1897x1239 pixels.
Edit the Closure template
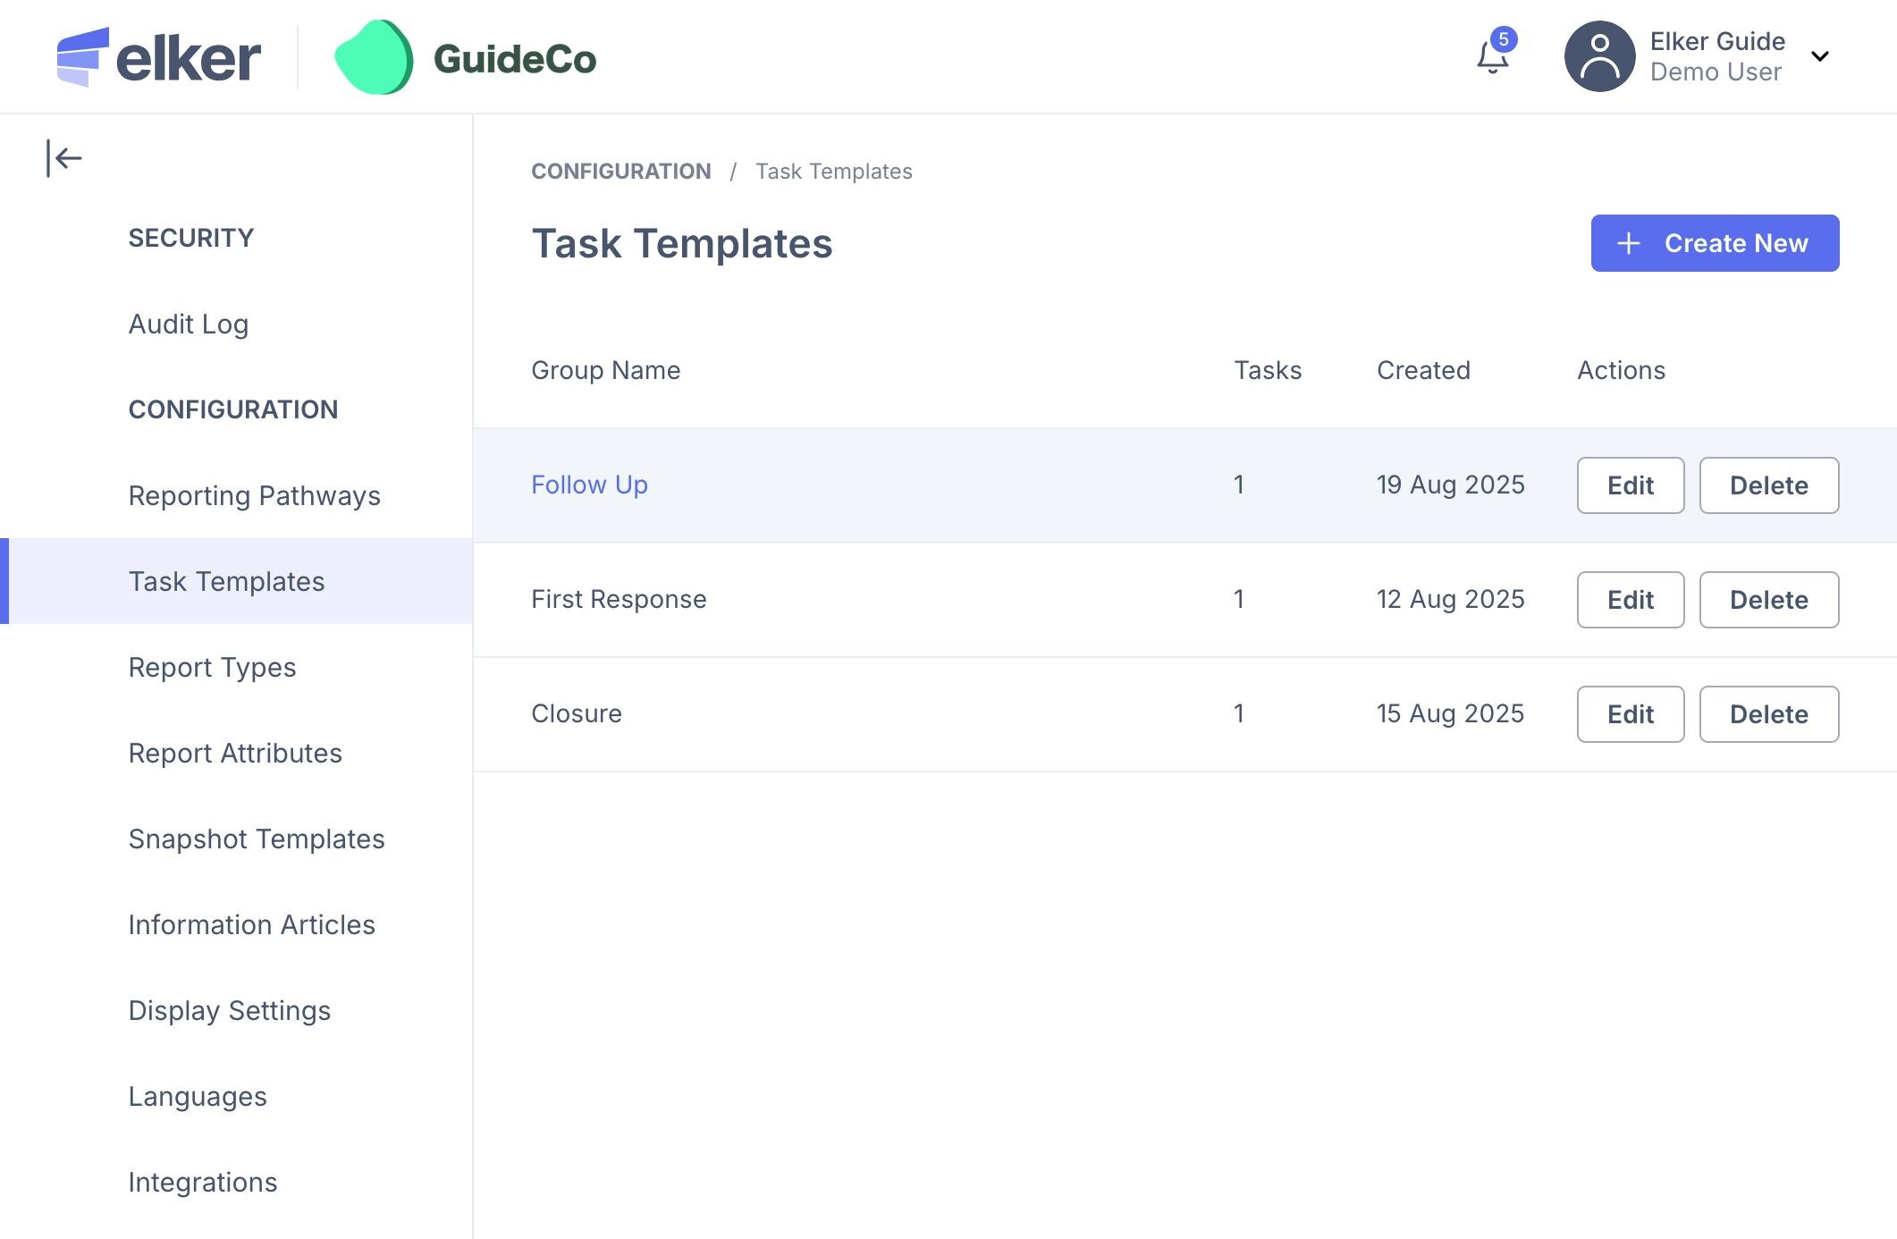1630,714
